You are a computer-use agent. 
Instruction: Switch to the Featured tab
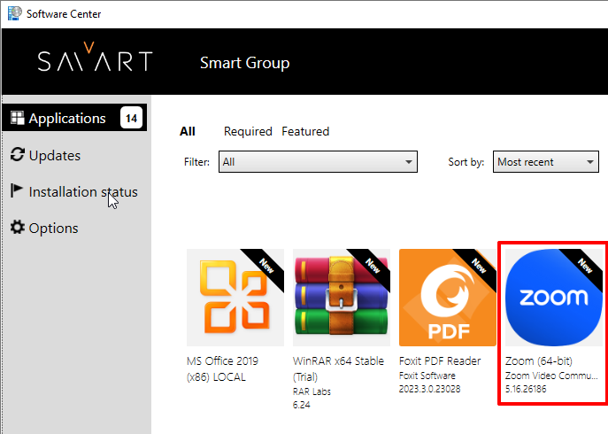pos(305,132)
